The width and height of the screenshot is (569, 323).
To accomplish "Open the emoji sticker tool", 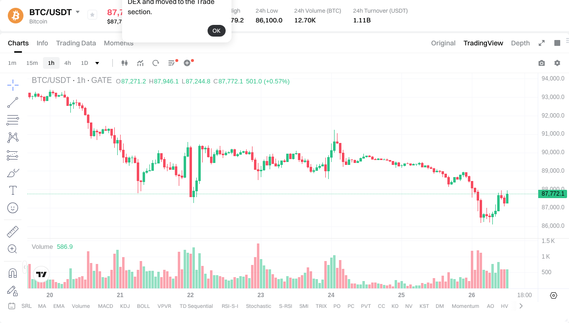I will [12, 207].
